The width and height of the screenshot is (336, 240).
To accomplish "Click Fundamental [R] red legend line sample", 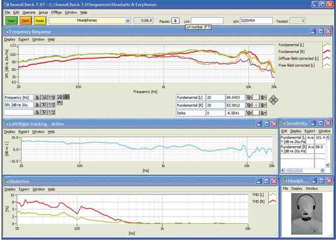I will point(326,51).
